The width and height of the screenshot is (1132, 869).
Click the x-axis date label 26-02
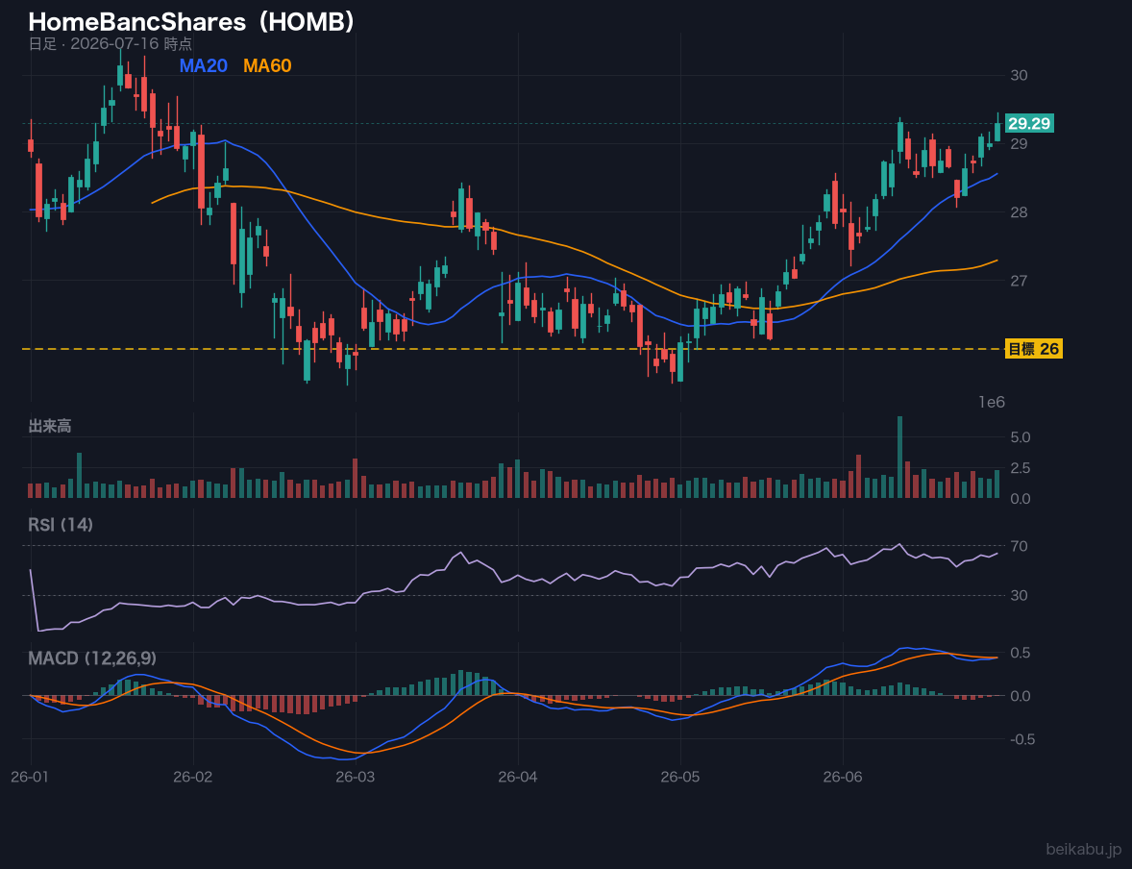coord(193,778)
